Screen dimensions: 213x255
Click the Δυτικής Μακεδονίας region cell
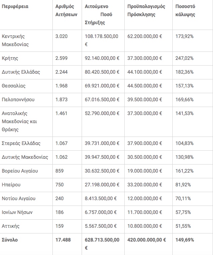pyautogui.click(x=25, y=157)
